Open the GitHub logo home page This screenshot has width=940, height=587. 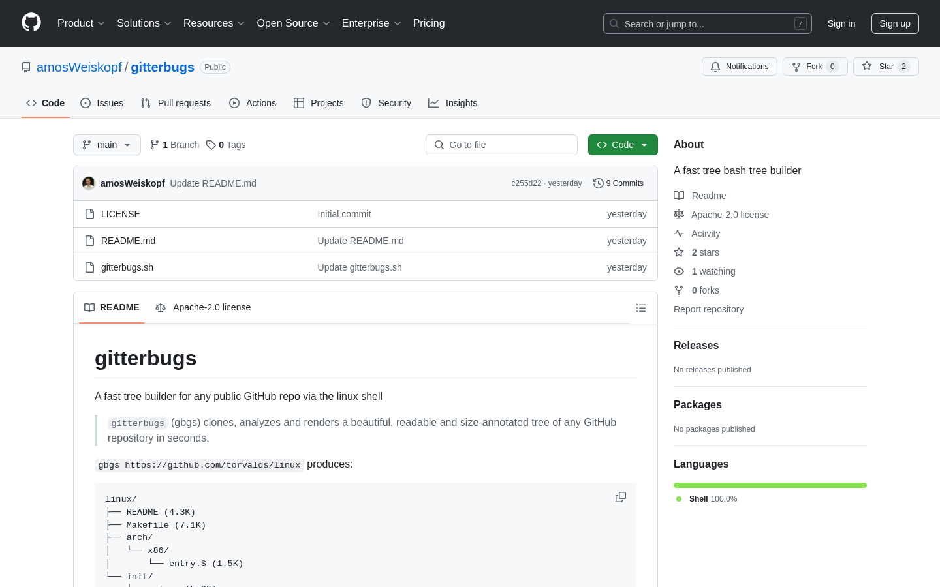31,23
